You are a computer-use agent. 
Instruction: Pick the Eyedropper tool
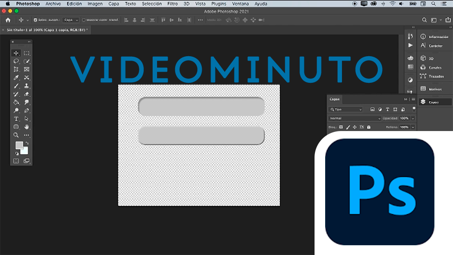coord(16,77)
